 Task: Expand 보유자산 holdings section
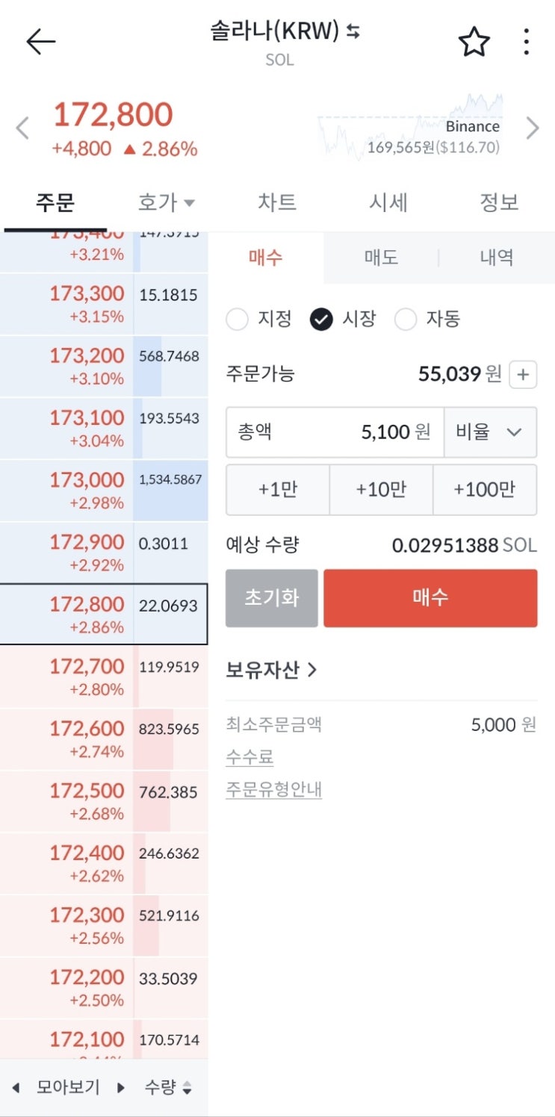point(272,670)
